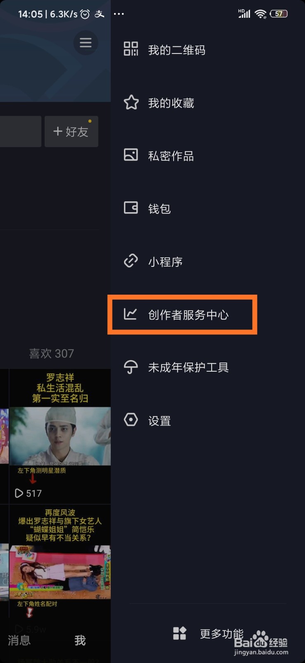Switch to the 消息 tab

point(19,641)
